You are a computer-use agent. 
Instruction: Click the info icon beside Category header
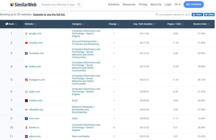pyautogui.click(x=83, y=24)
